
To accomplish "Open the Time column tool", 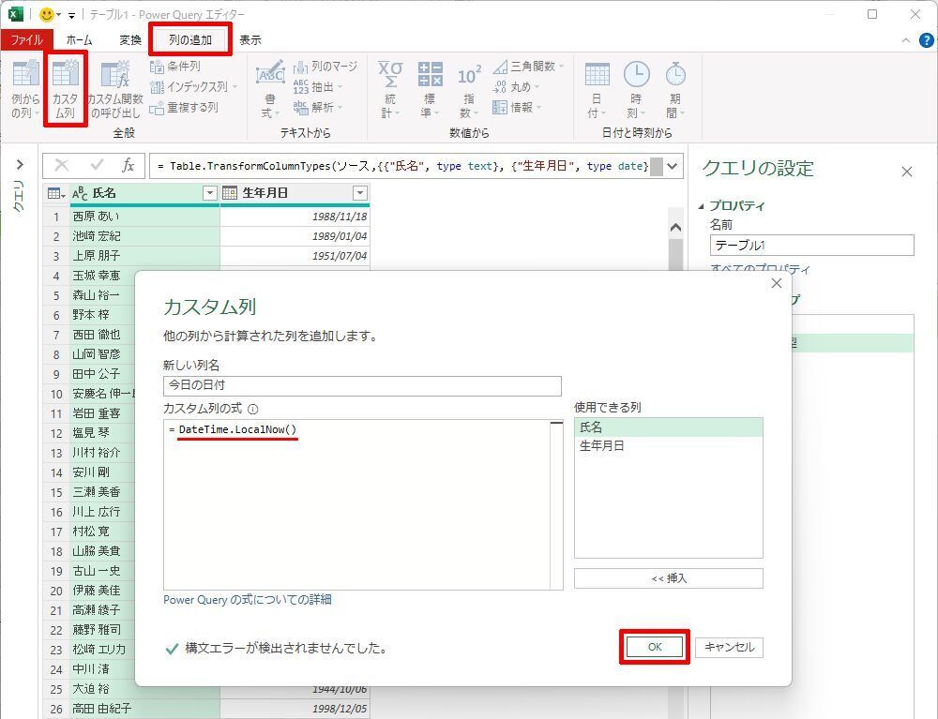I will pyautogui.click(x=636, y=89).
